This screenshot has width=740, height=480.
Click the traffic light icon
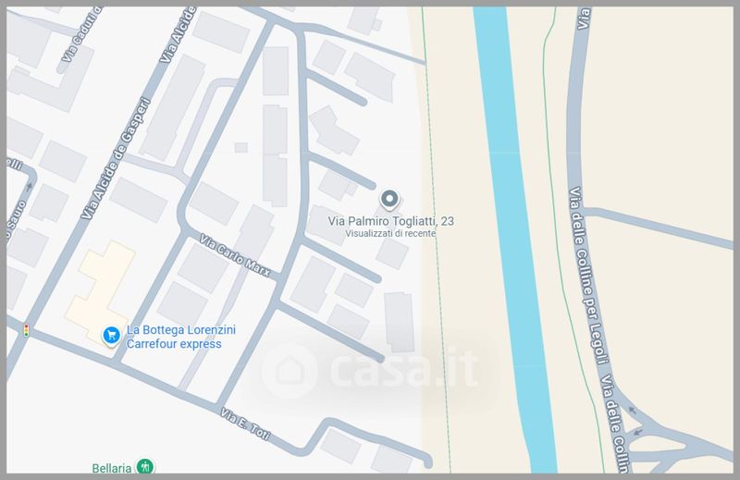(27, 329)
